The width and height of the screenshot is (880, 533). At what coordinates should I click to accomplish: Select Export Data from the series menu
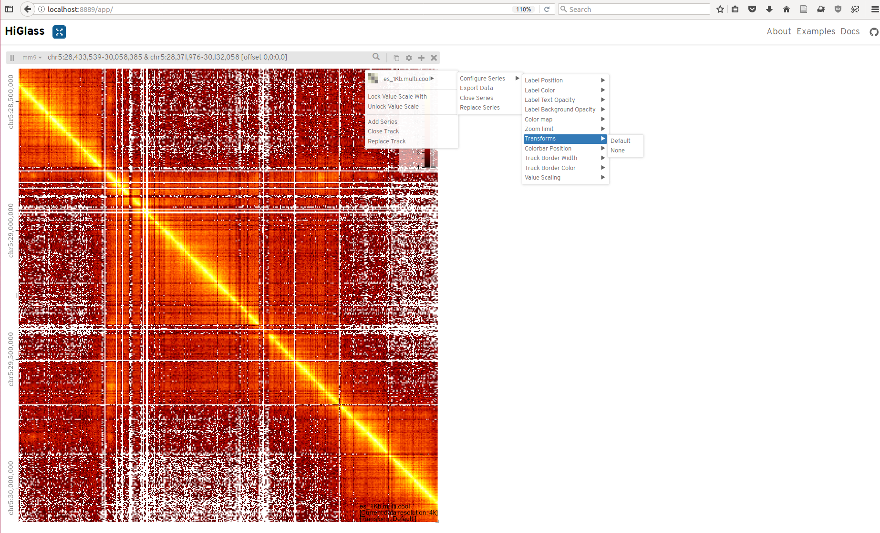476,88
